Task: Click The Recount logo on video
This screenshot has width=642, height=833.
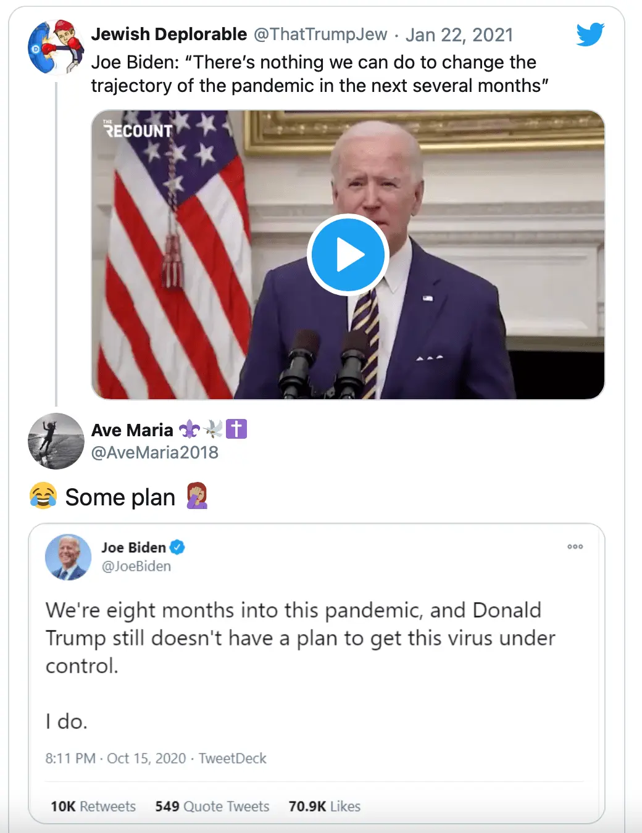Action: pos(138,129)
